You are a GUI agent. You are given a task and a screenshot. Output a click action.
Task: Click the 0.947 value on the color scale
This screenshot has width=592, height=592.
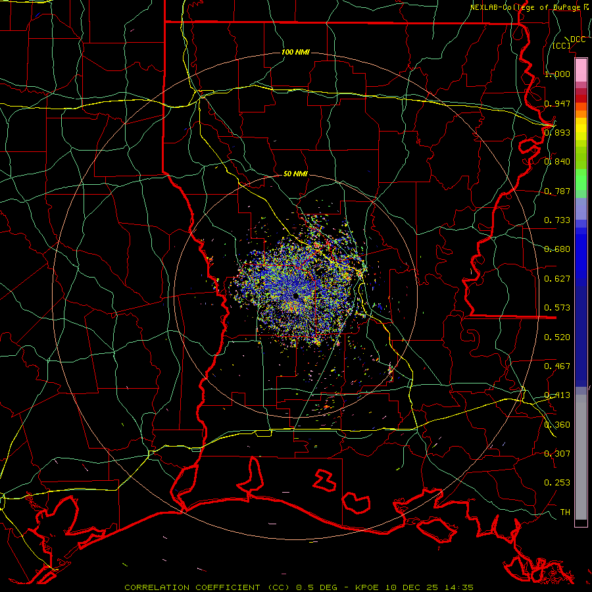point(557,103)
